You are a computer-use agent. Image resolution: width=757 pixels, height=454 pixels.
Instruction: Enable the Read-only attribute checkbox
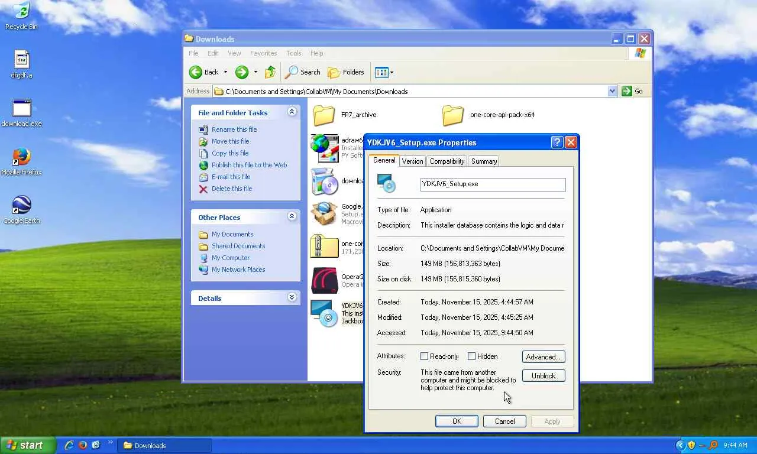pyautogui.click(x=425, y=356)
